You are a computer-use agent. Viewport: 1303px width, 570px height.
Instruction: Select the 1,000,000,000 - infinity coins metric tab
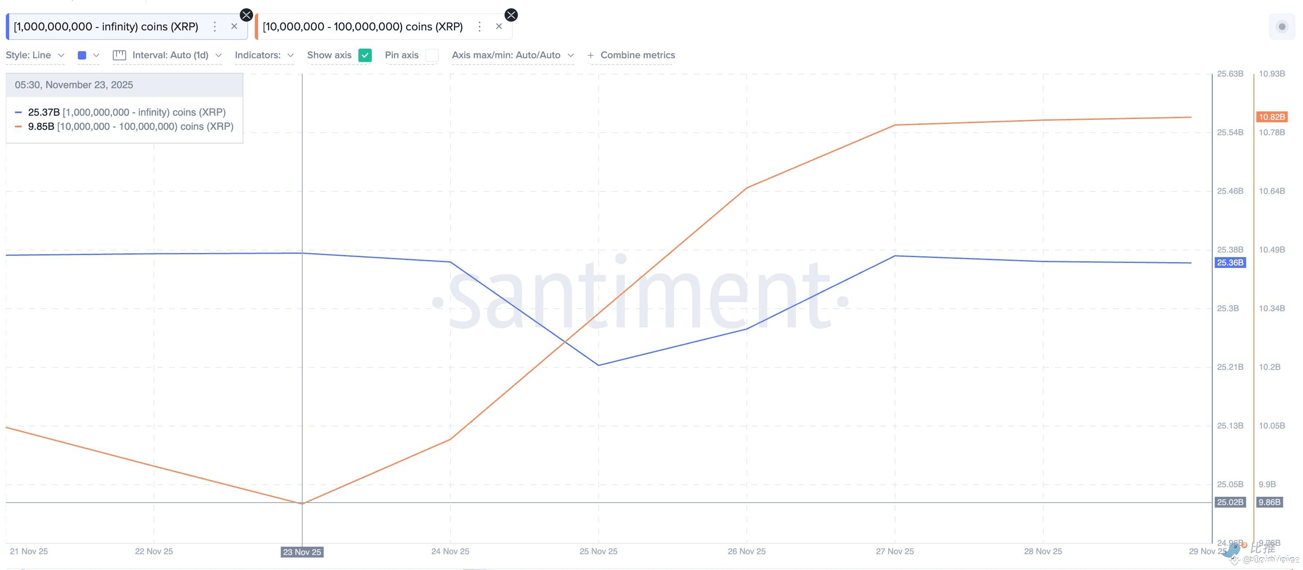(106, 27)
